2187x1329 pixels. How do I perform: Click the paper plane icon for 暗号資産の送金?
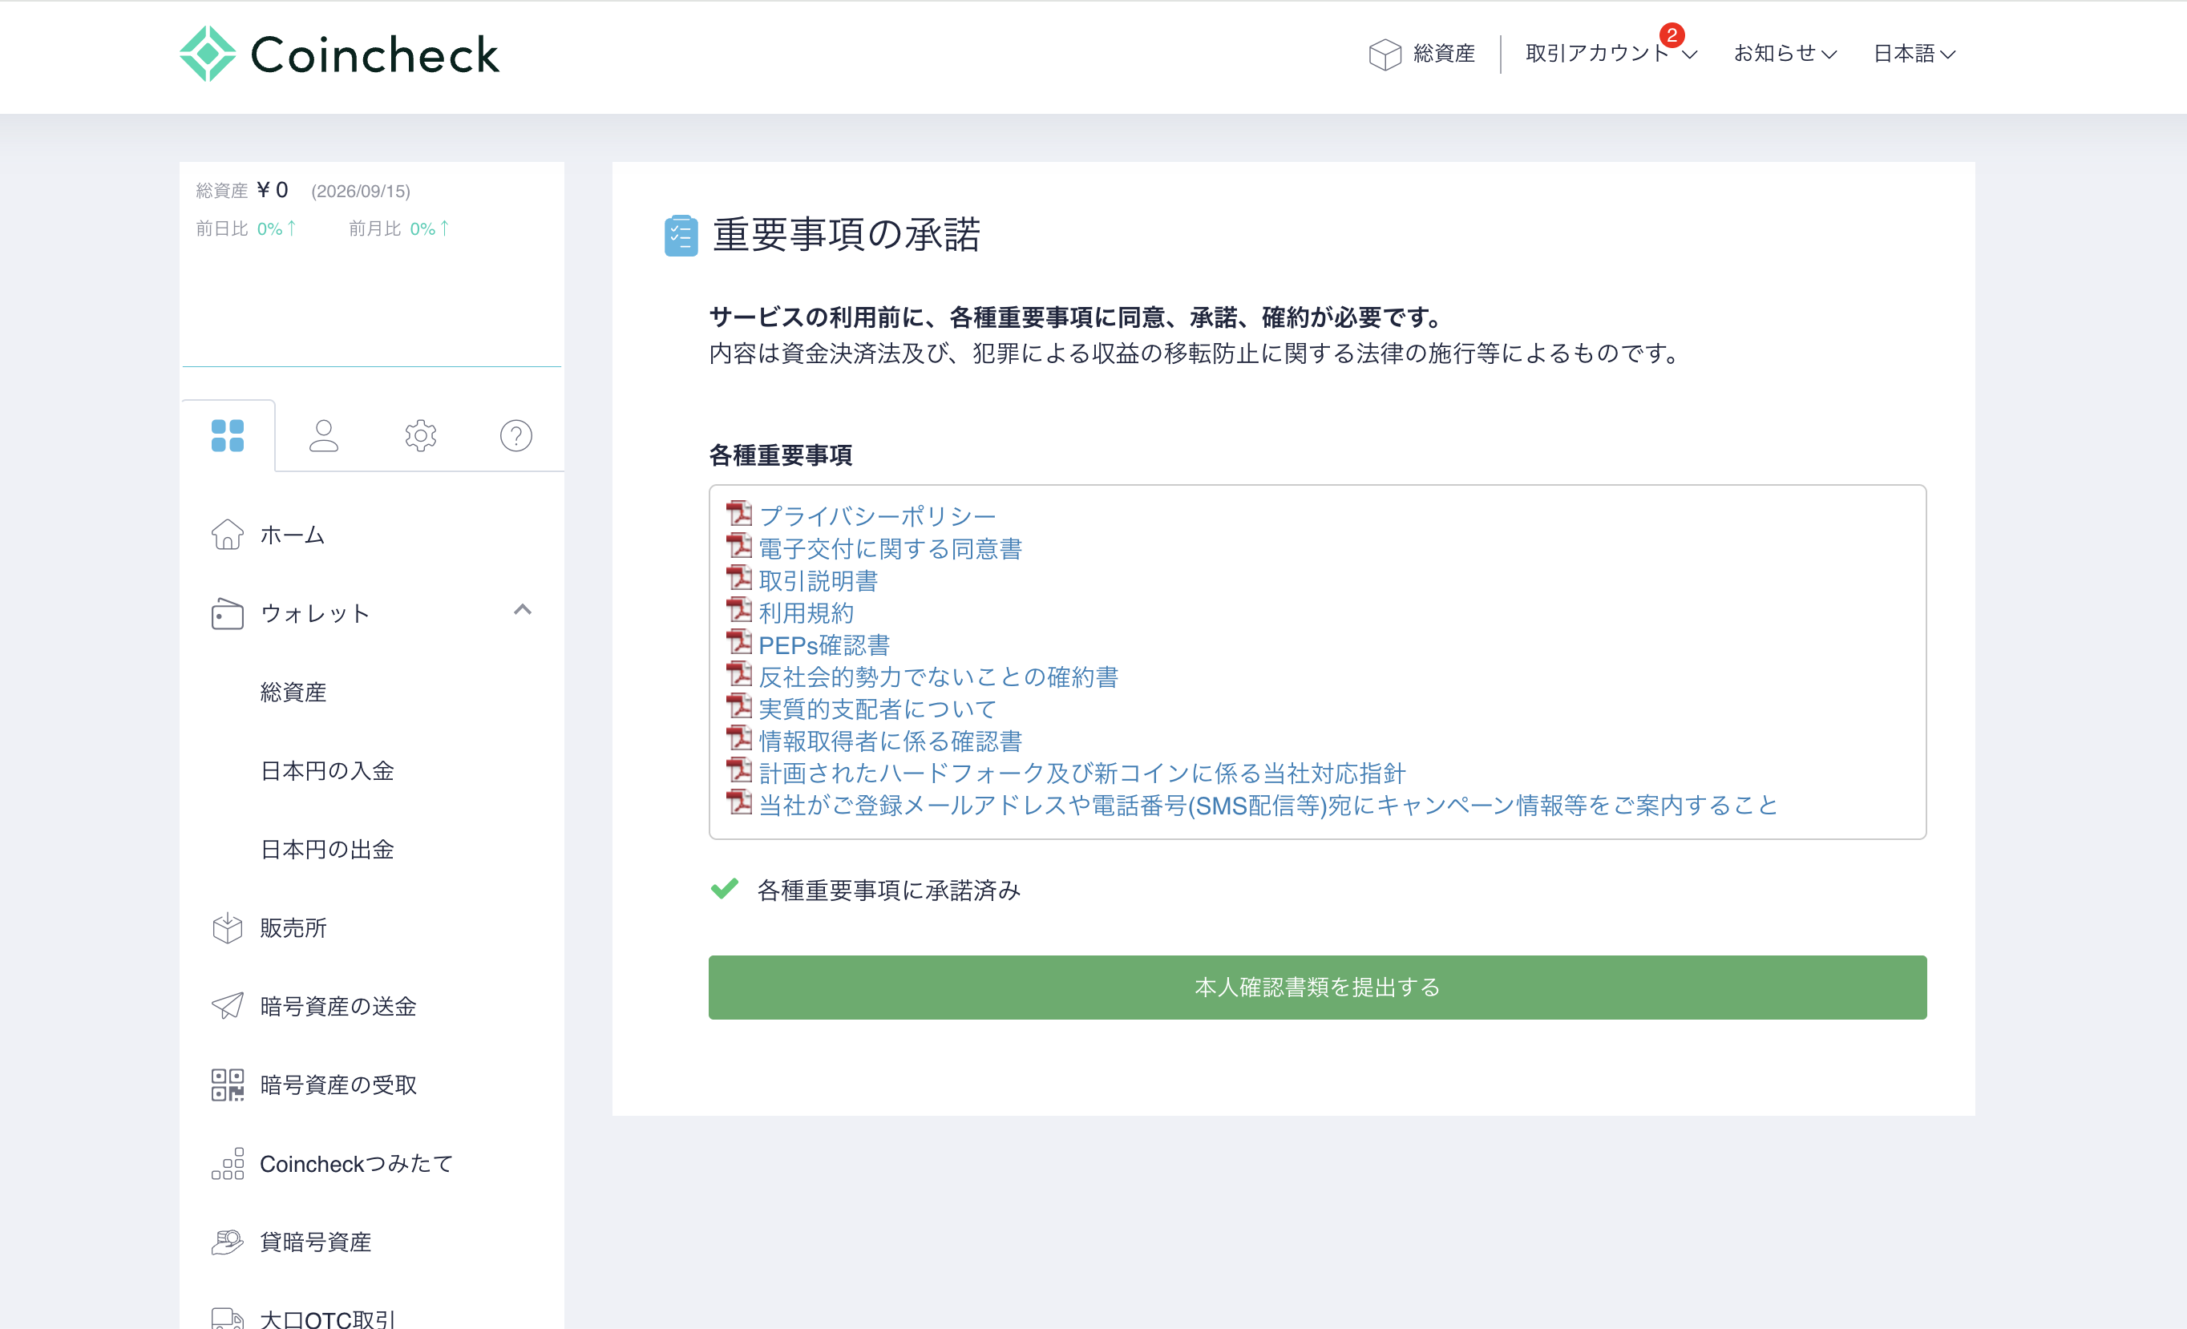click(x=227, y=1006)
